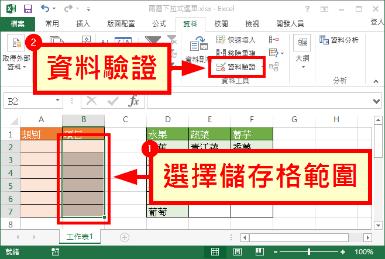The image size is (385, 259).
Task: Customize the quick access toolbar dropdown
Action: (x=88, y=9)
